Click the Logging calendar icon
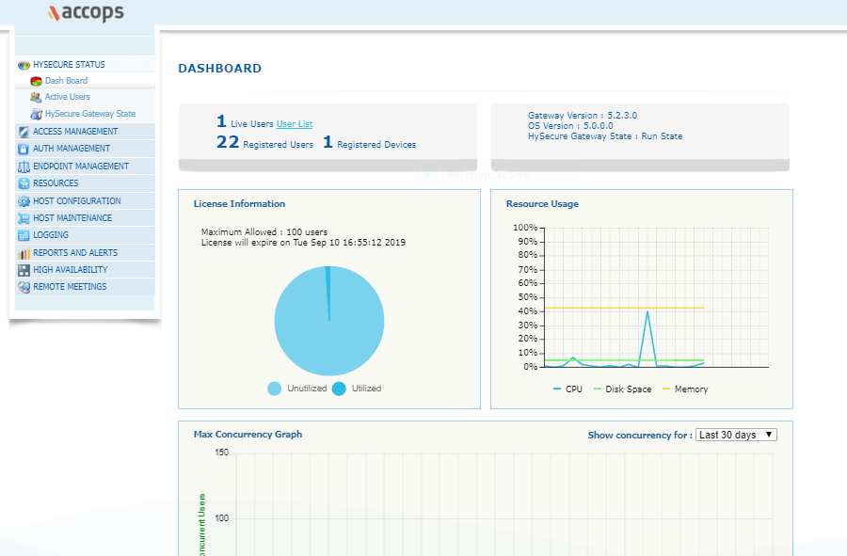The height and width of the screenshot is (556, 847). click(x=24, y=235)
